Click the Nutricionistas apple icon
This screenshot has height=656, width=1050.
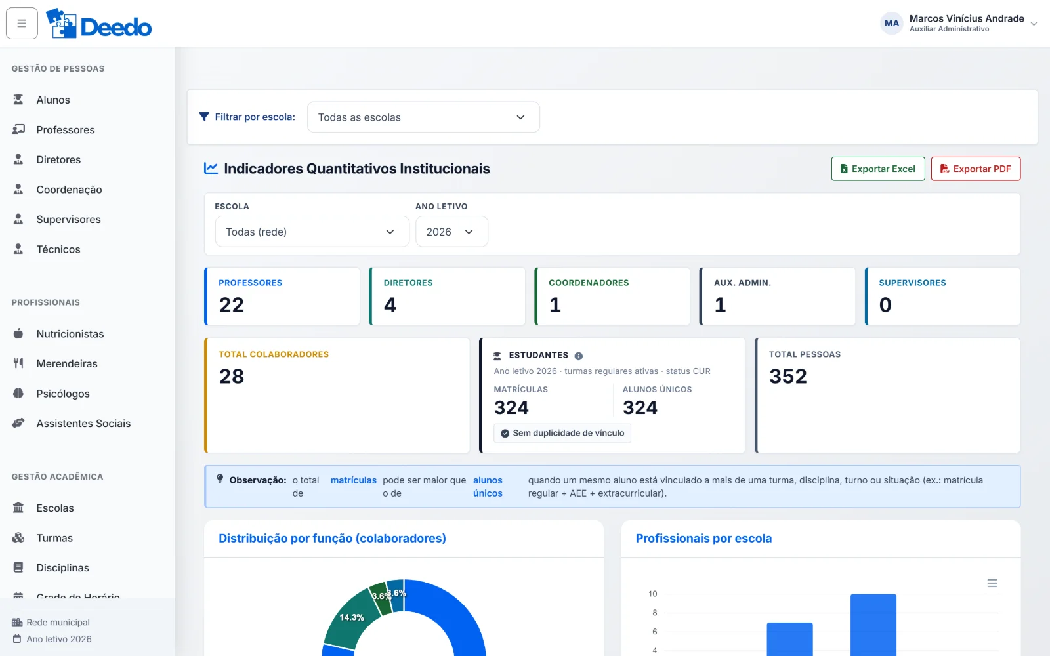(18, 334)
